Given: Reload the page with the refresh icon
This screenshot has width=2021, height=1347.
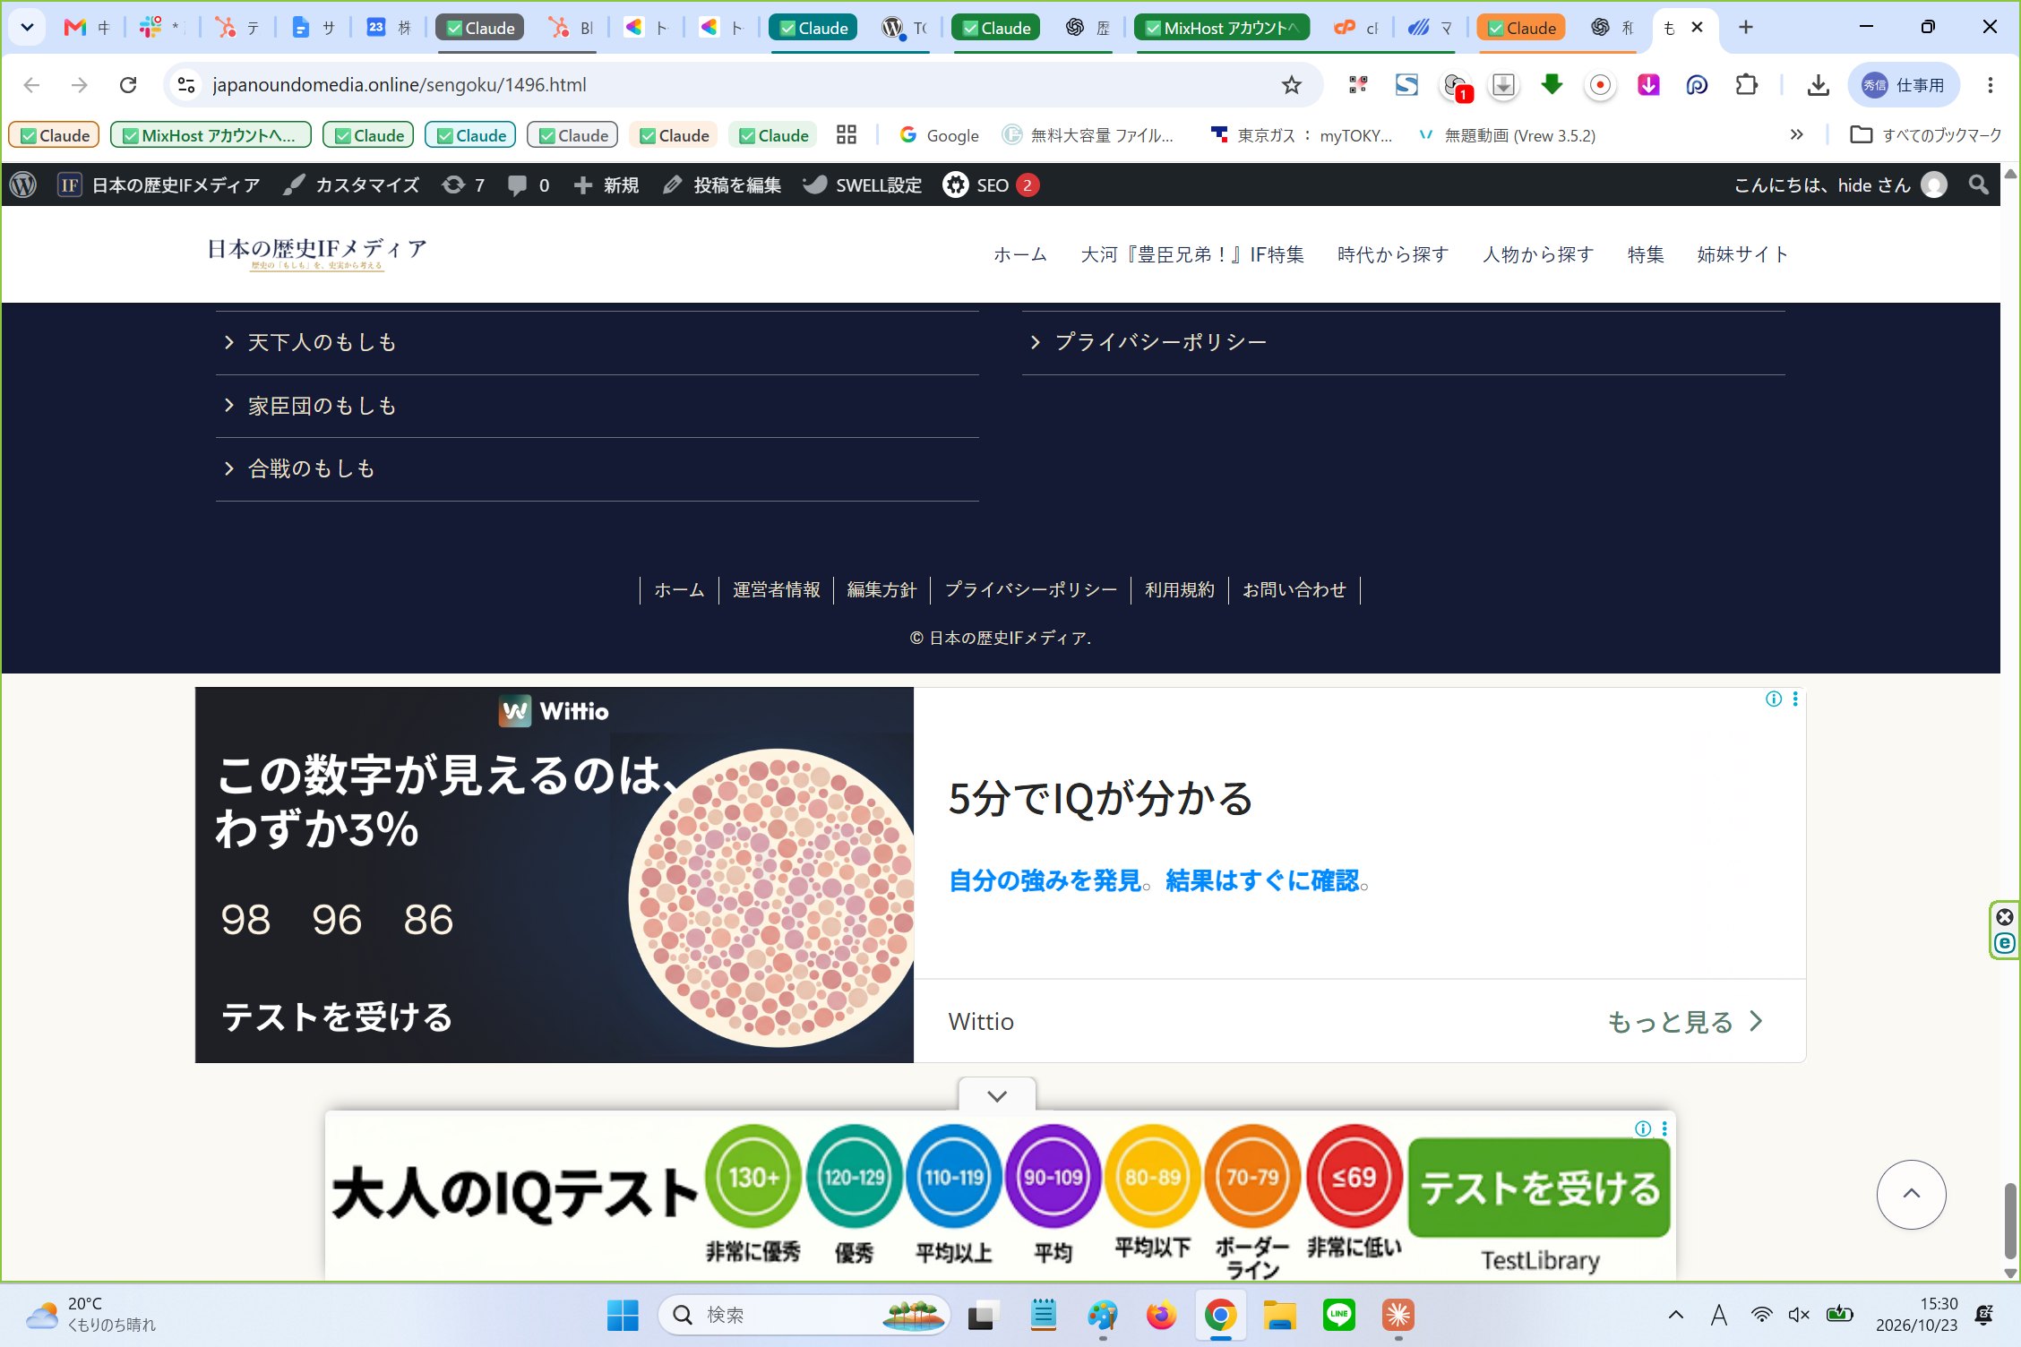Looking at the screenshot, I should 128,85.
